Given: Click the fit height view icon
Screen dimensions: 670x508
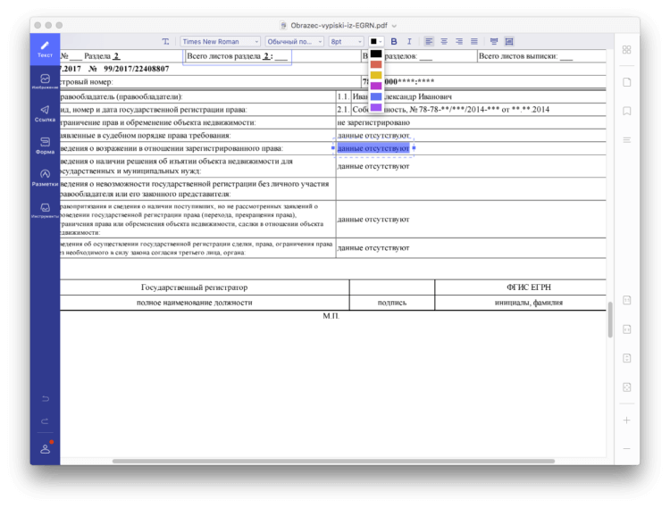Looking at the screenshot, I should pyautogui.click(x=626, y=358).
